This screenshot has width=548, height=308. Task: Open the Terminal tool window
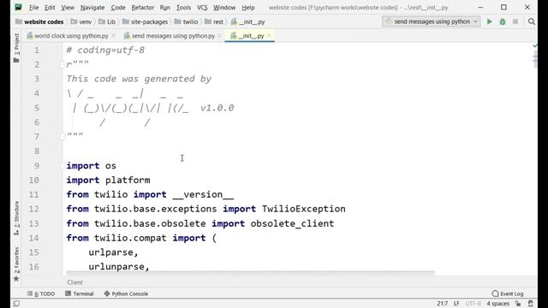pos(80,293)
